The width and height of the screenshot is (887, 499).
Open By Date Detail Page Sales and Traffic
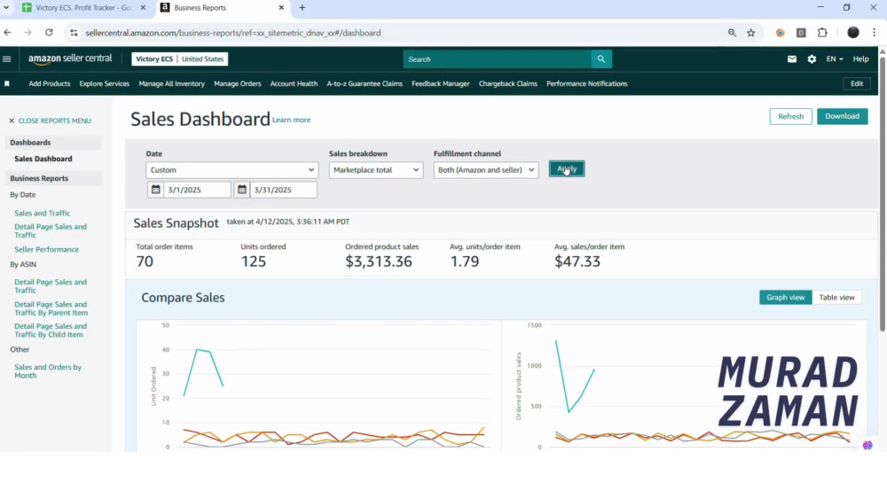pyautogui.click(x=51, y=230)
